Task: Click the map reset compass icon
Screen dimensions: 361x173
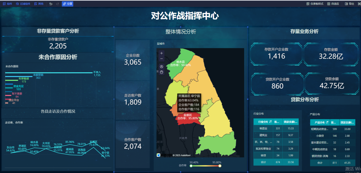Action: [x=162, y=66]
